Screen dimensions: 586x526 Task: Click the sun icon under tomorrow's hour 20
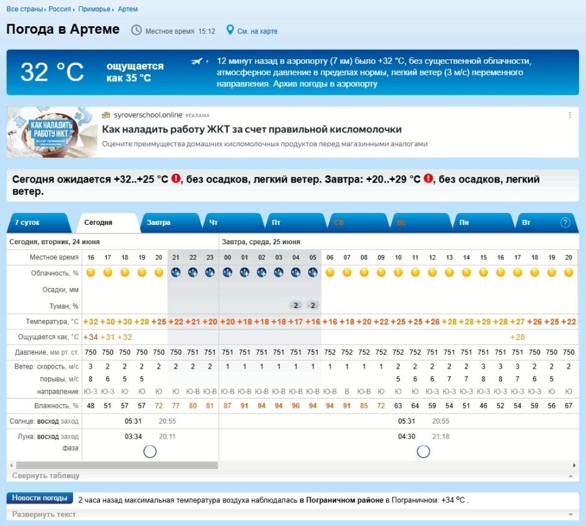point(569,272)
